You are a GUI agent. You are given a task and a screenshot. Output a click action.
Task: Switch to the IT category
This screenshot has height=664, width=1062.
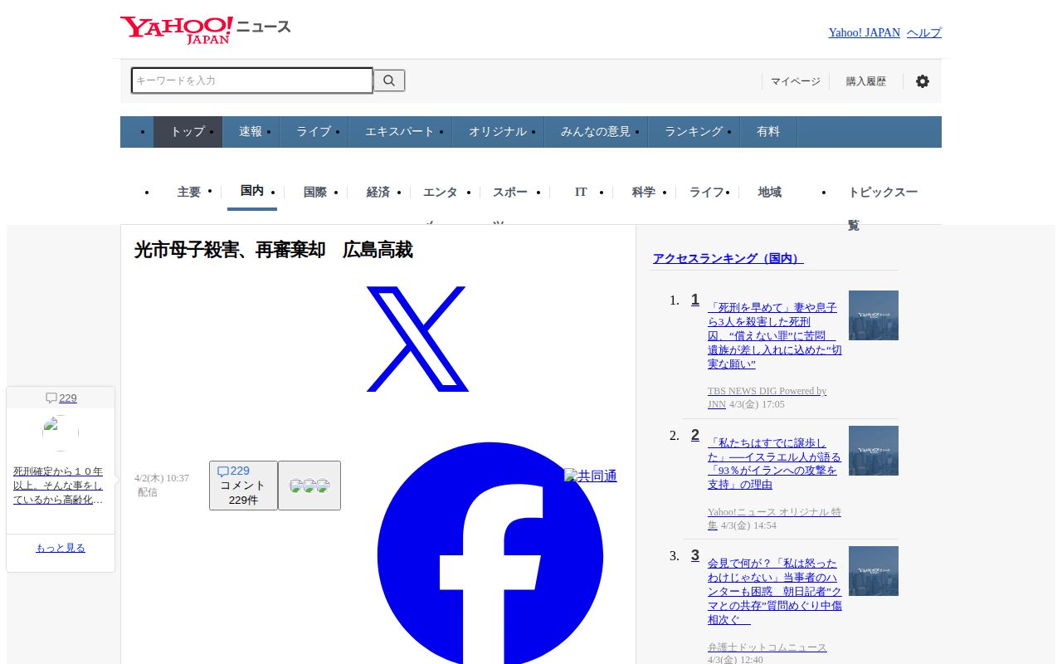[x=581, y=192]
